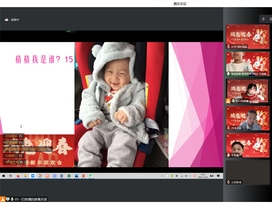Click microphone icon on the 2402 participant tile

228,74
